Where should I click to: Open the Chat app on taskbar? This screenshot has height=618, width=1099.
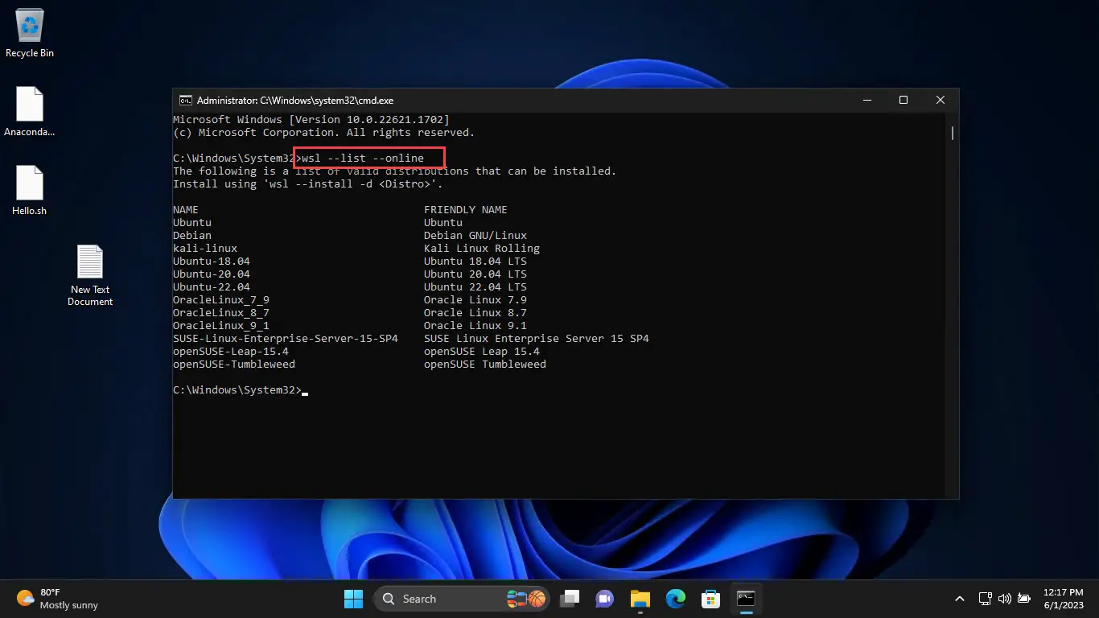pos(604,599)
